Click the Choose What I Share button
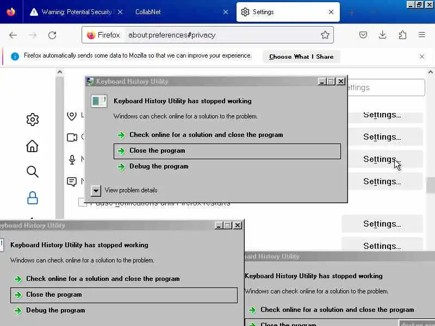Screen dimensions: 435x326 tap(301, 57)
